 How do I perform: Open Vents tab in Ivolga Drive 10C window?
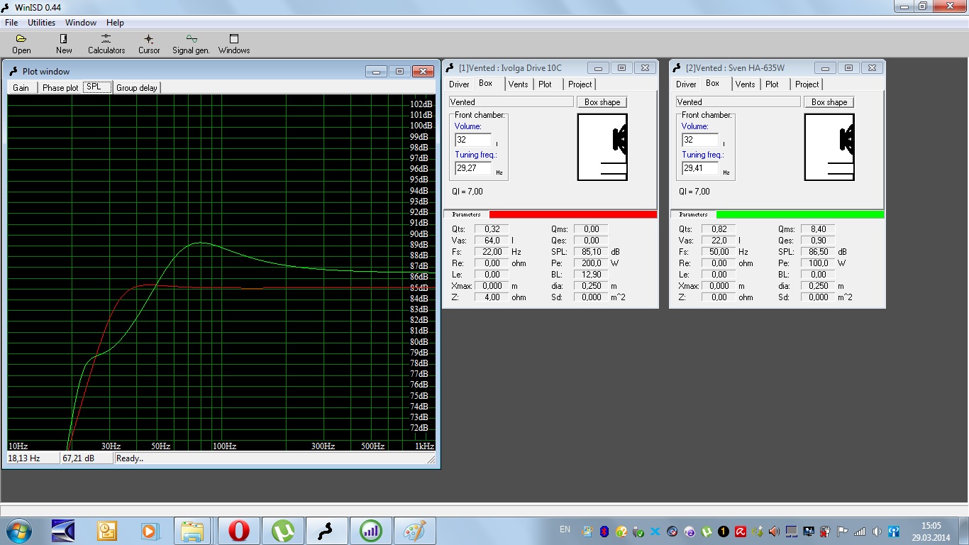(518, 84)
